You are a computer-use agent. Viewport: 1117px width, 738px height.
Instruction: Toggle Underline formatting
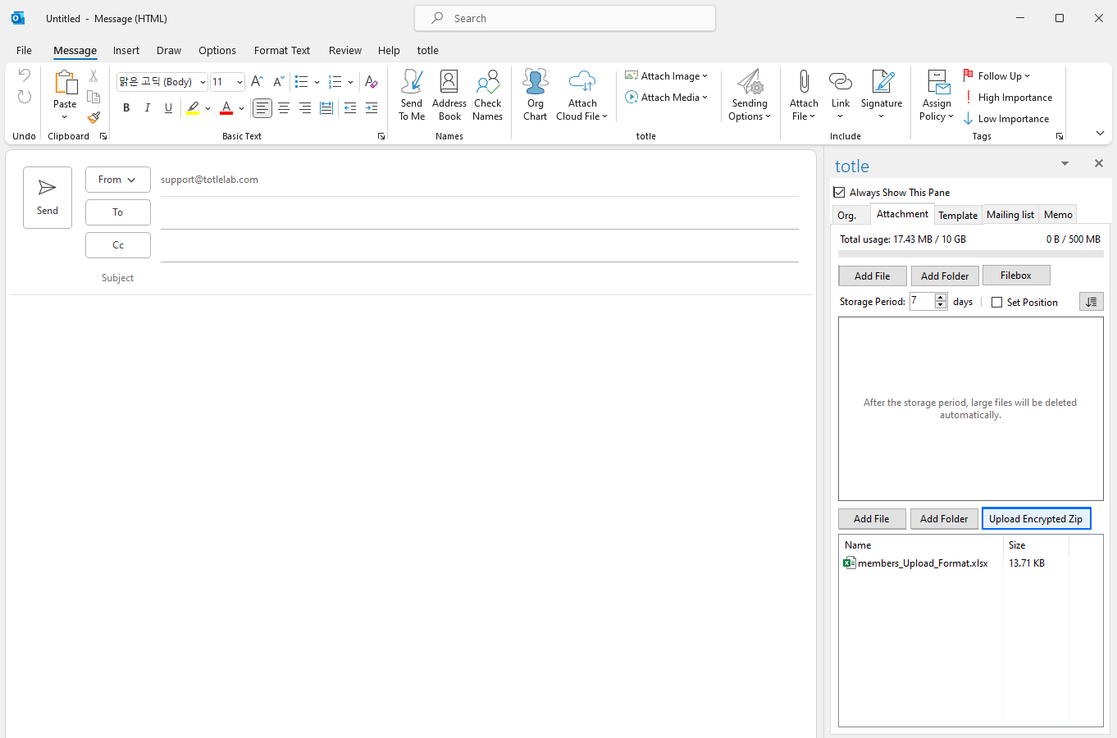tap(169, 108)
